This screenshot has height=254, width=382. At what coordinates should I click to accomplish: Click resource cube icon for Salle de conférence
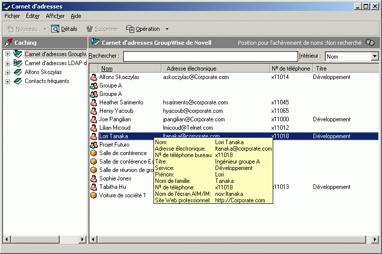pos(93,153)
